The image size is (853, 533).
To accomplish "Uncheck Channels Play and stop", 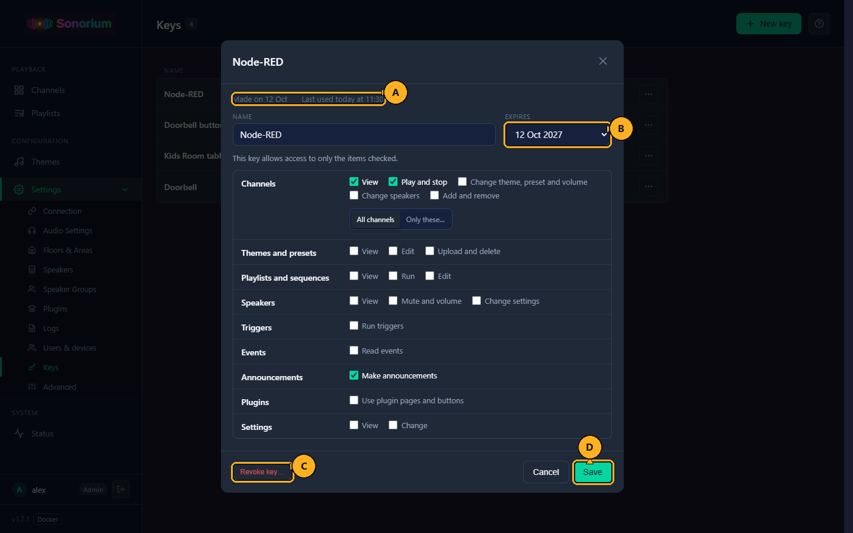I will click(393, 182).
